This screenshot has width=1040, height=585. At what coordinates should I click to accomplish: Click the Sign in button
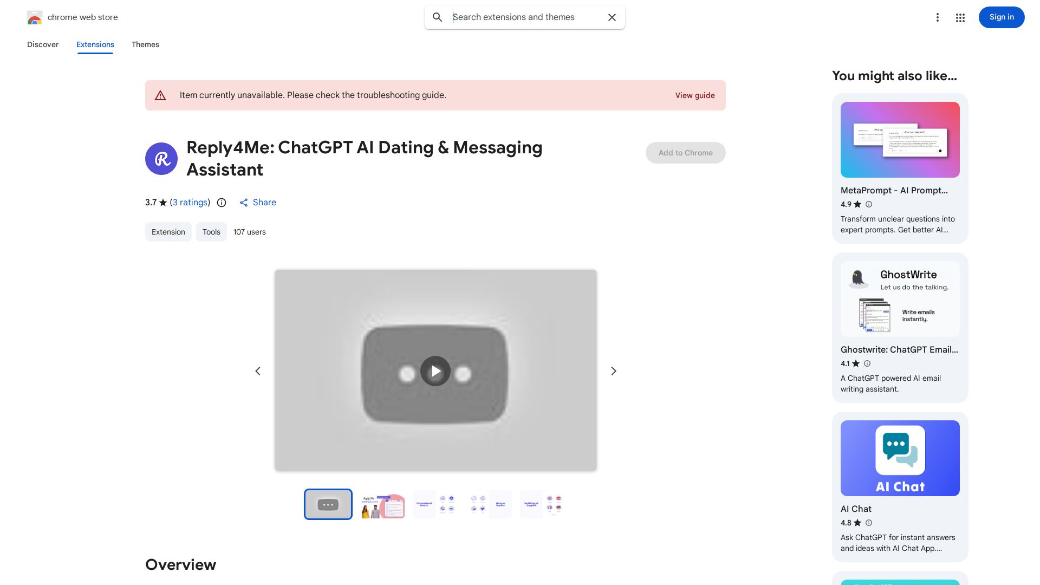point(1001,17)
